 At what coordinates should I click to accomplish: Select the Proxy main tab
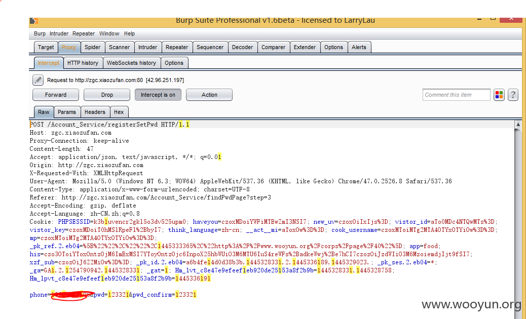[x=69, y=47]
